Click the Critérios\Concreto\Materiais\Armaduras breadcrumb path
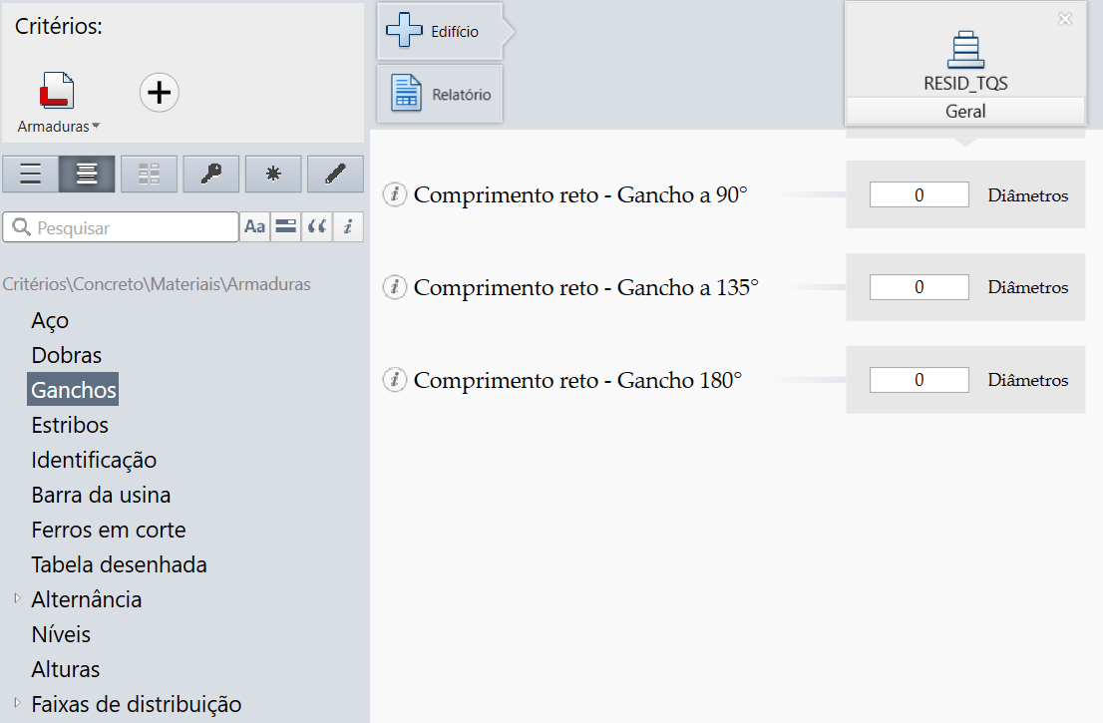 [x=157, y=284]
